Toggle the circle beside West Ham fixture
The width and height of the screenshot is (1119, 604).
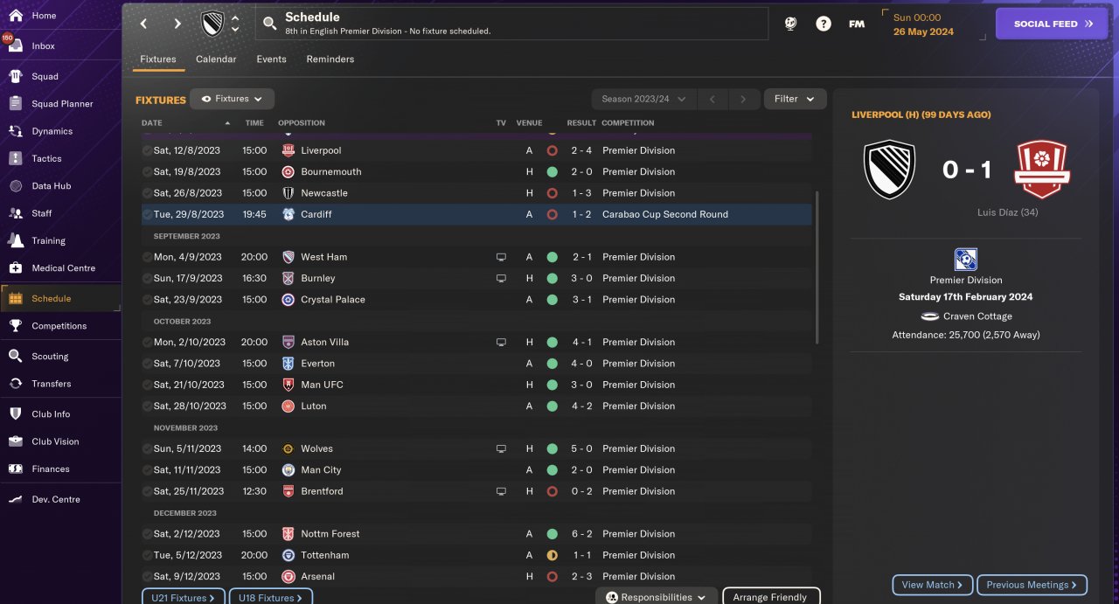pos(147,257)
